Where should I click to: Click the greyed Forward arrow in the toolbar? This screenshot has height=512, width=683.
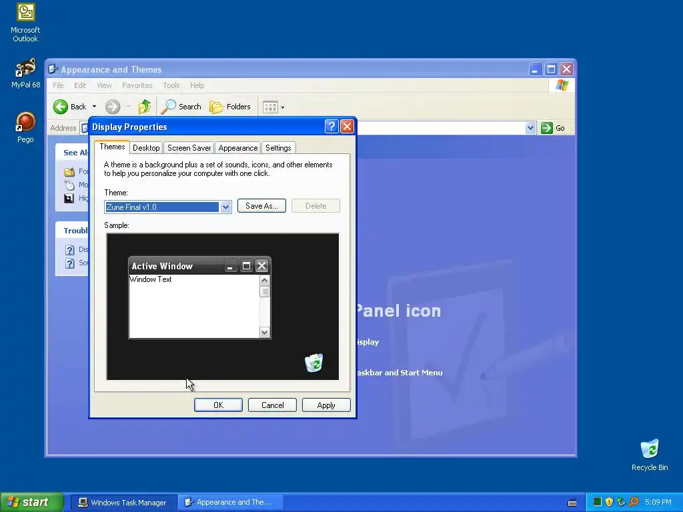point(112,107)
